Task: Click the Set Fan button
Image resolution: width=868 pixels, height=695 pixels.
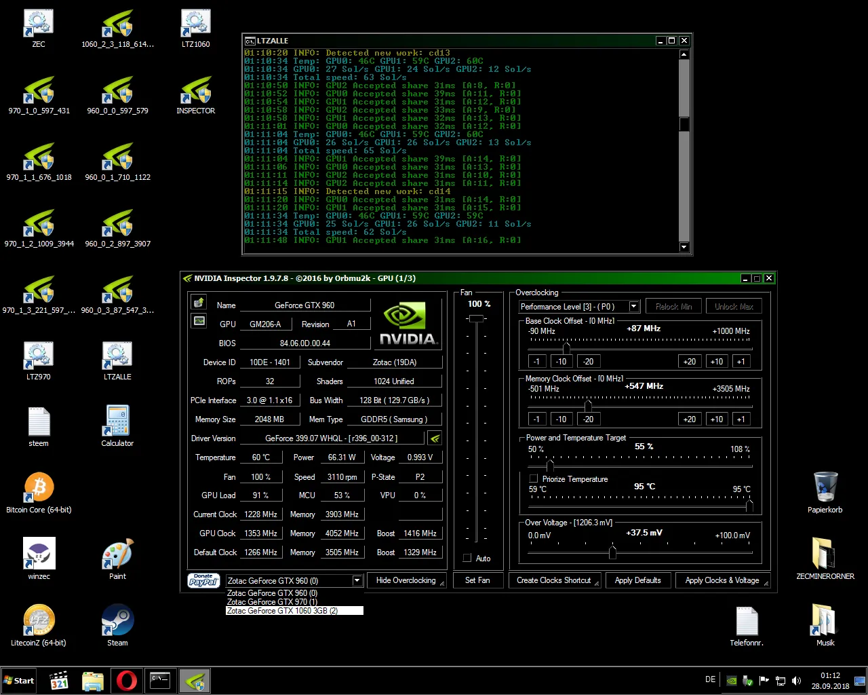Action: click(x=477, y=580)
